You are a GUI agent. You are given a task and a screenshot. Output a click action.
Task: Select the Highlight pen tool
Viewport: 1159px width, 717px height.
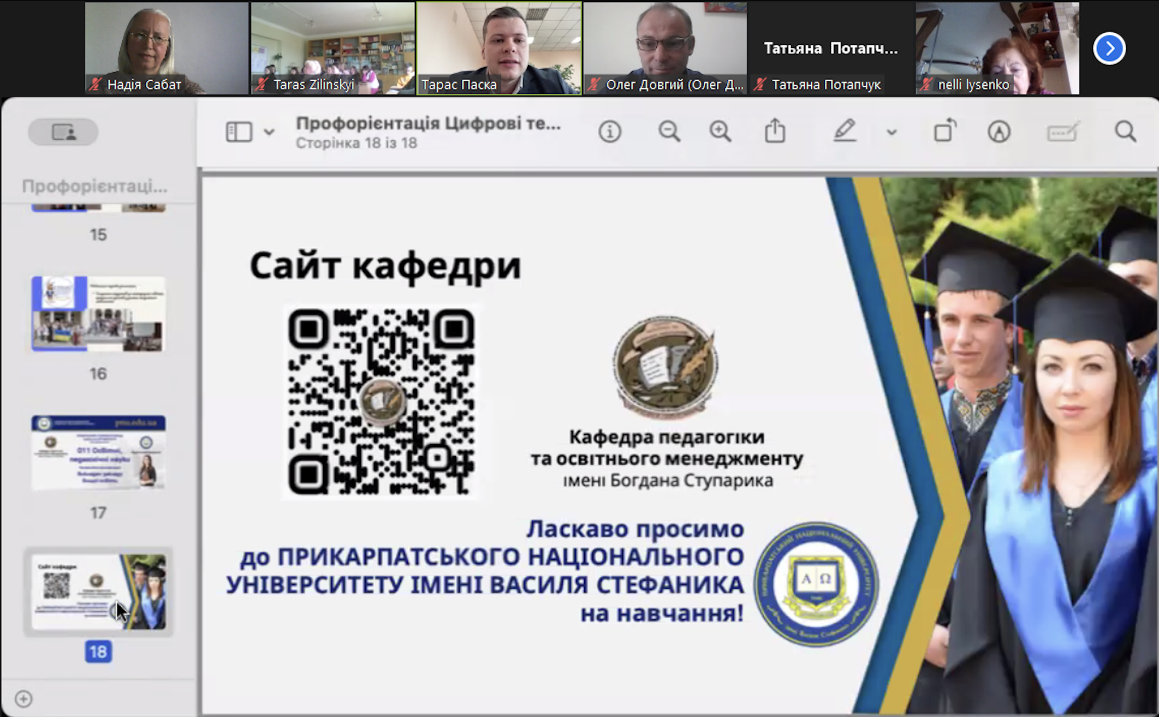click(845, 132)
